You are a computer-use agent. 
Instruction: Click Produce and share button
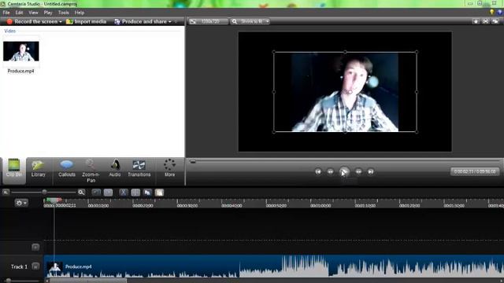click(141, 21)
